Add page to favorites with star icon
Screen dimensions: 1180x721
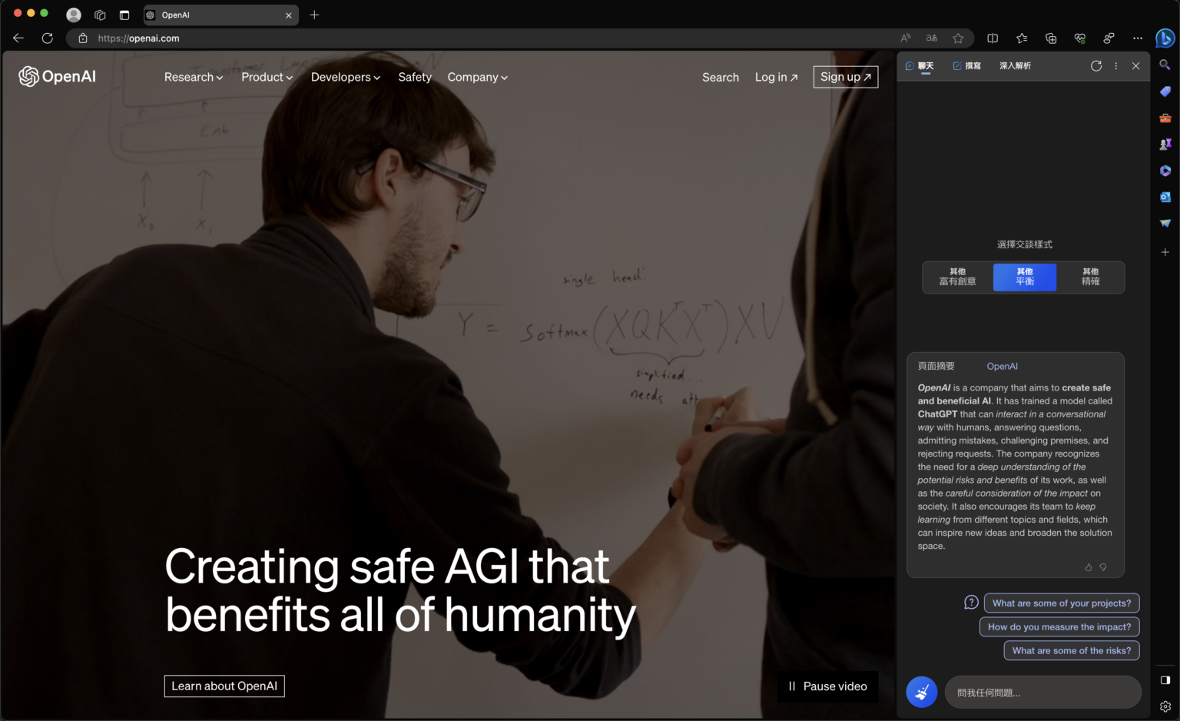pyautogui.click(x=958, y=38)
